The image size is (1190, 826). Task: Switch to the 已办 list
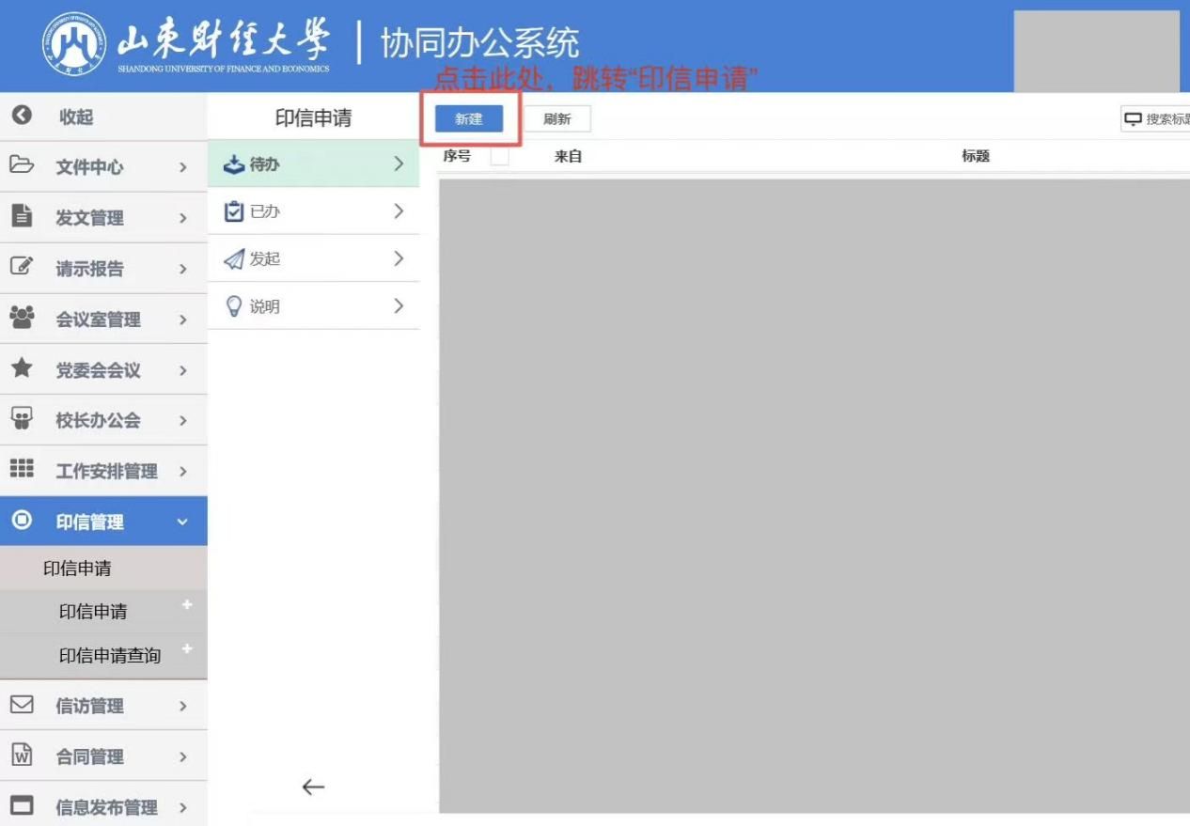(x=313, y=211)
